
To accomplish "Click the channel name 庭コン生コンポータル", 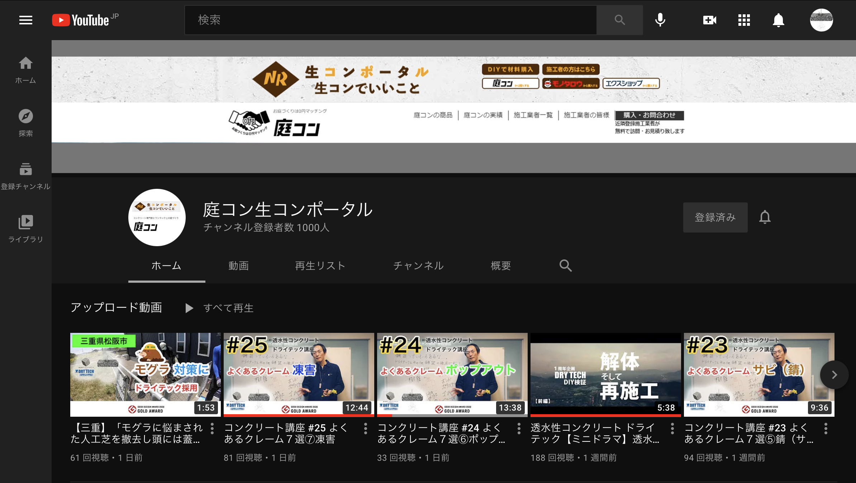I will pyautogui.click(x=288, y=210).
